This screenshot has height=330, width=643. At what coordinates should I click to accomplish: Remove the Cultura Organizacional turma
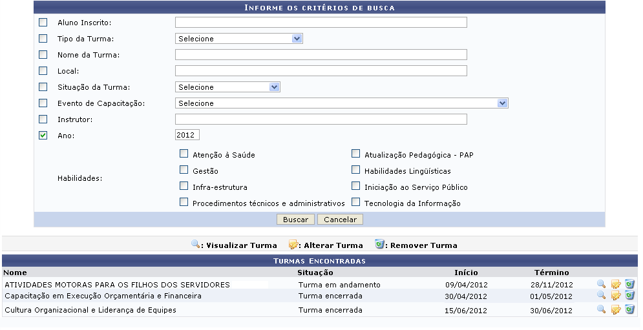[629, 309]
